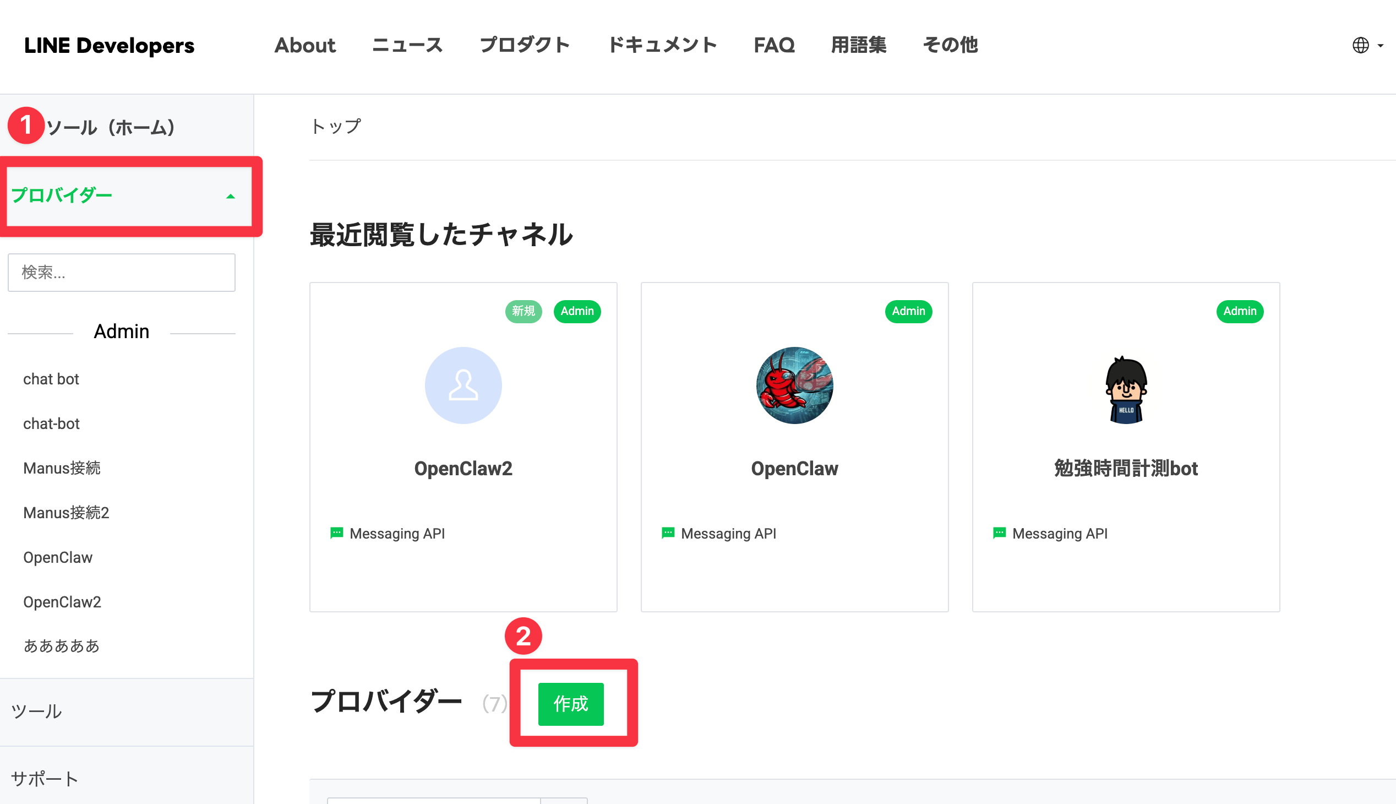Click Messaging API icon on OpenClaw2 card

[336, 533]
